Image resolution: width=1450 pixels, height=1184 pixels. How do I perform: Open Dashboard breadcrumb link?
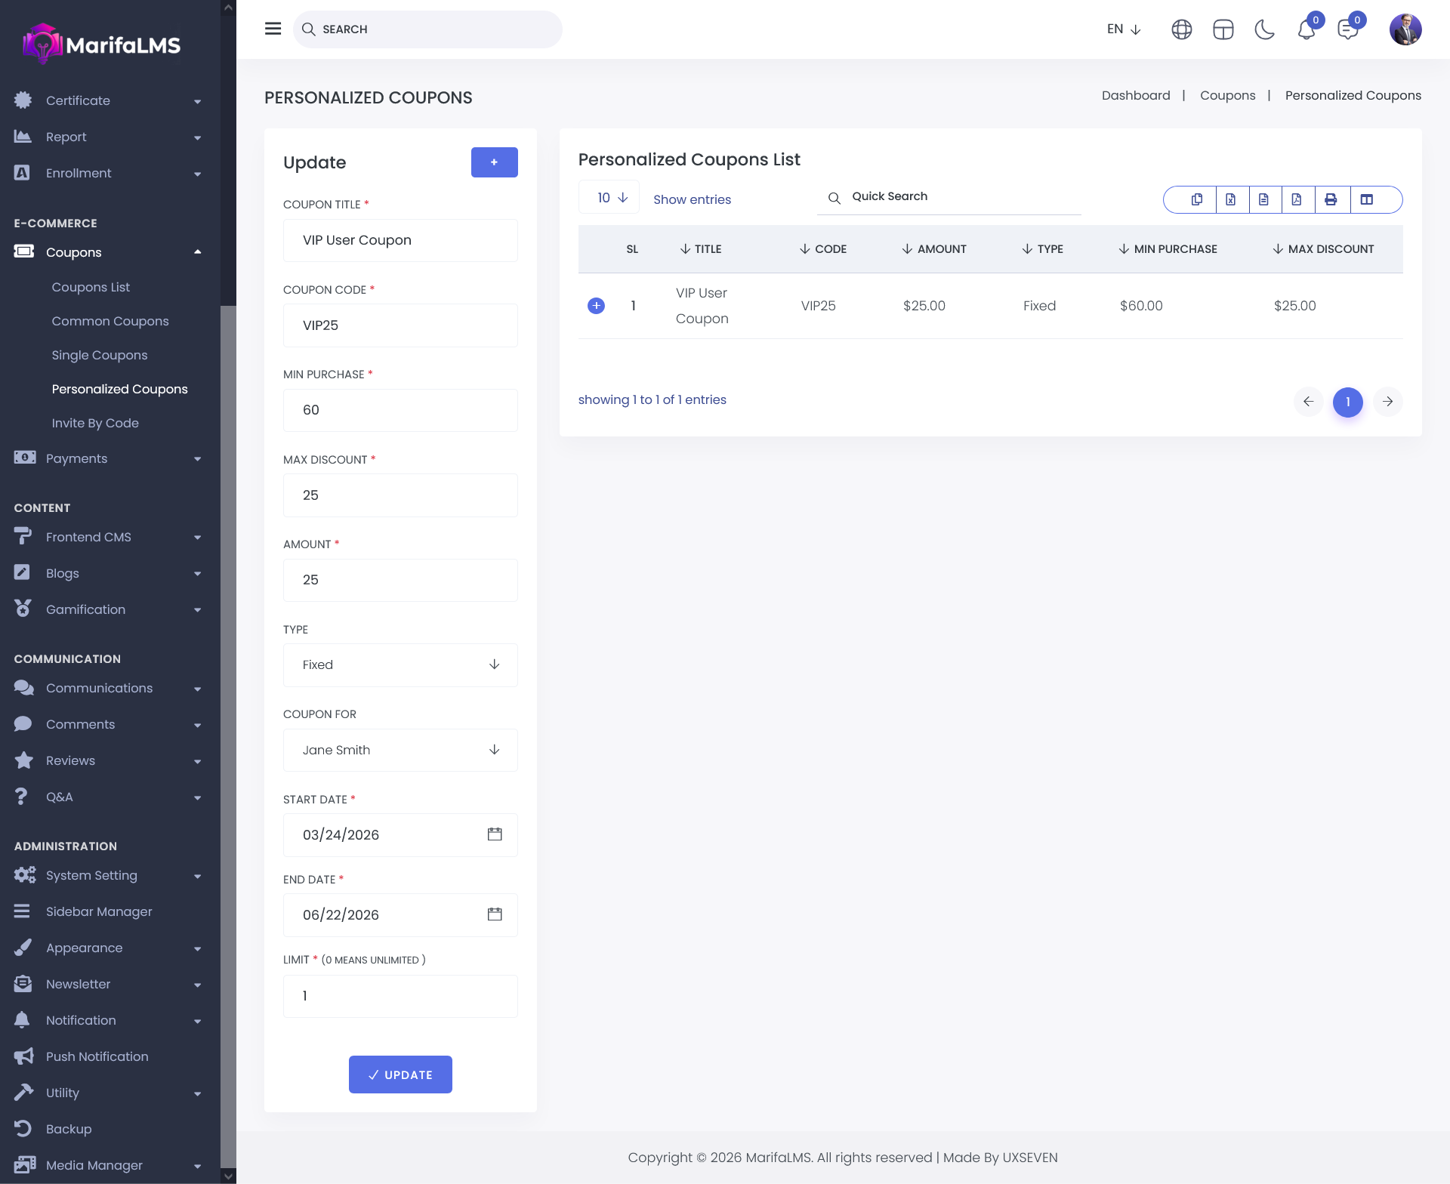(x=1135, y=95)
